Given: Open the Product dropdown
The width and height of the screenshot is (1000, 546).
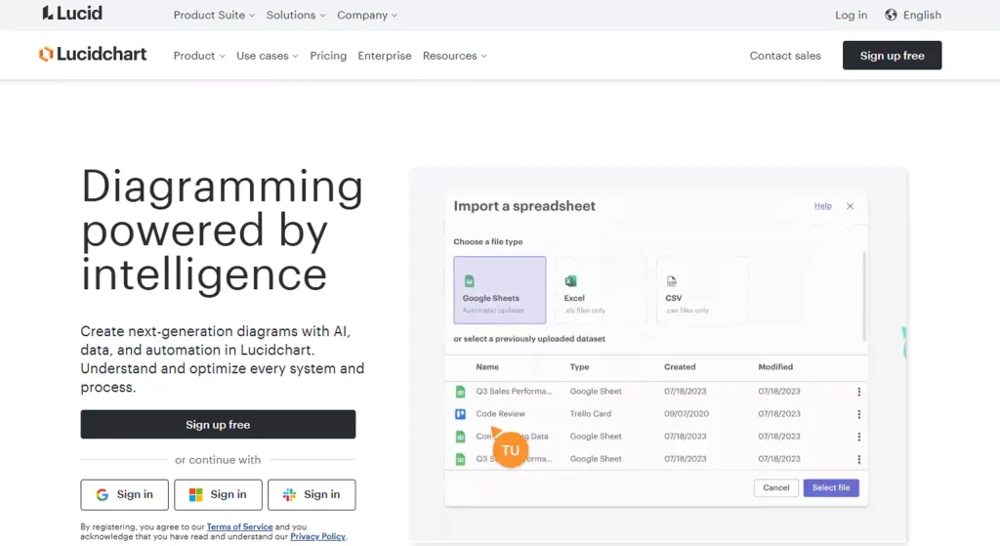Looking at the screenshot, I should 199,56.
